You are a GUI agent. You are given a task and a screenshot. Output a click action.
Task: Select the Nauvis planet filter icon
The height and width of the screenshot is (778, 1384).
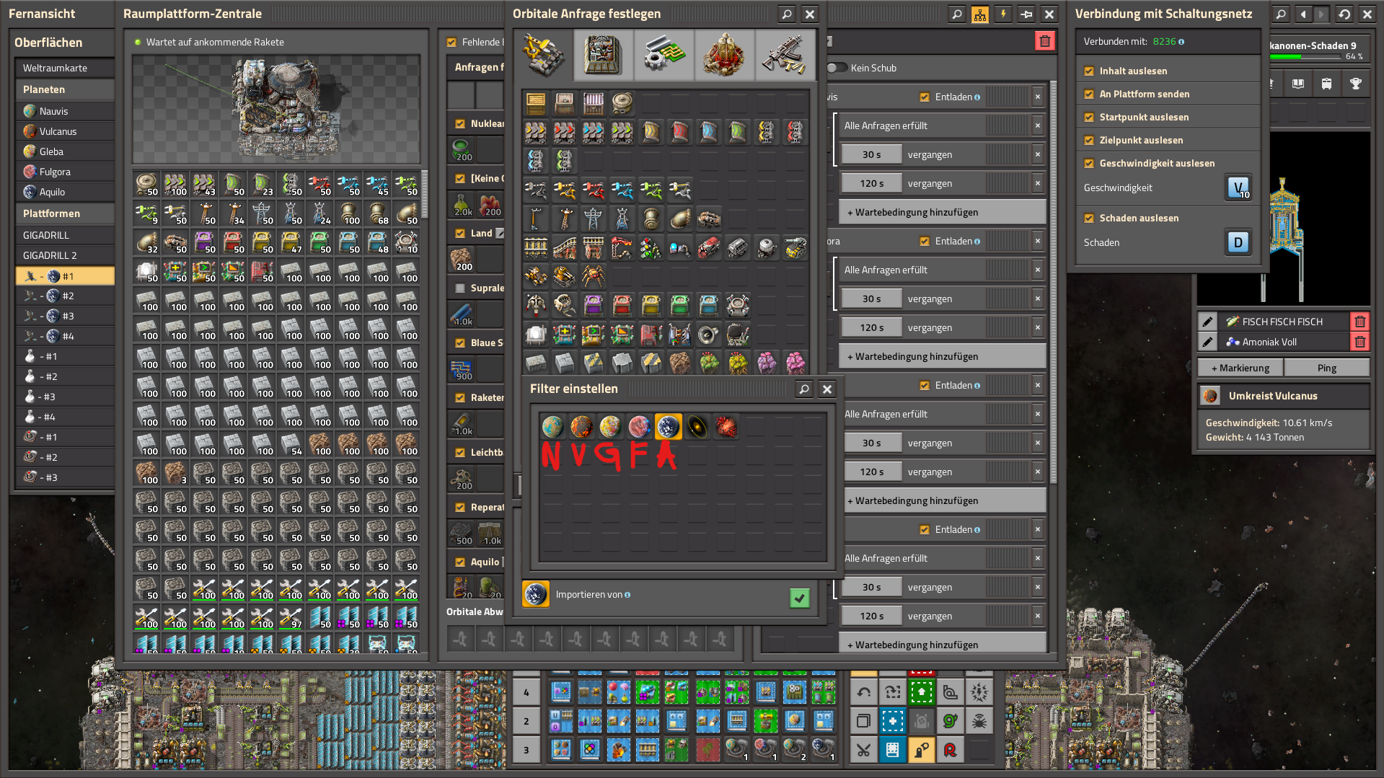pyautogui.click(x=552, y=427)
